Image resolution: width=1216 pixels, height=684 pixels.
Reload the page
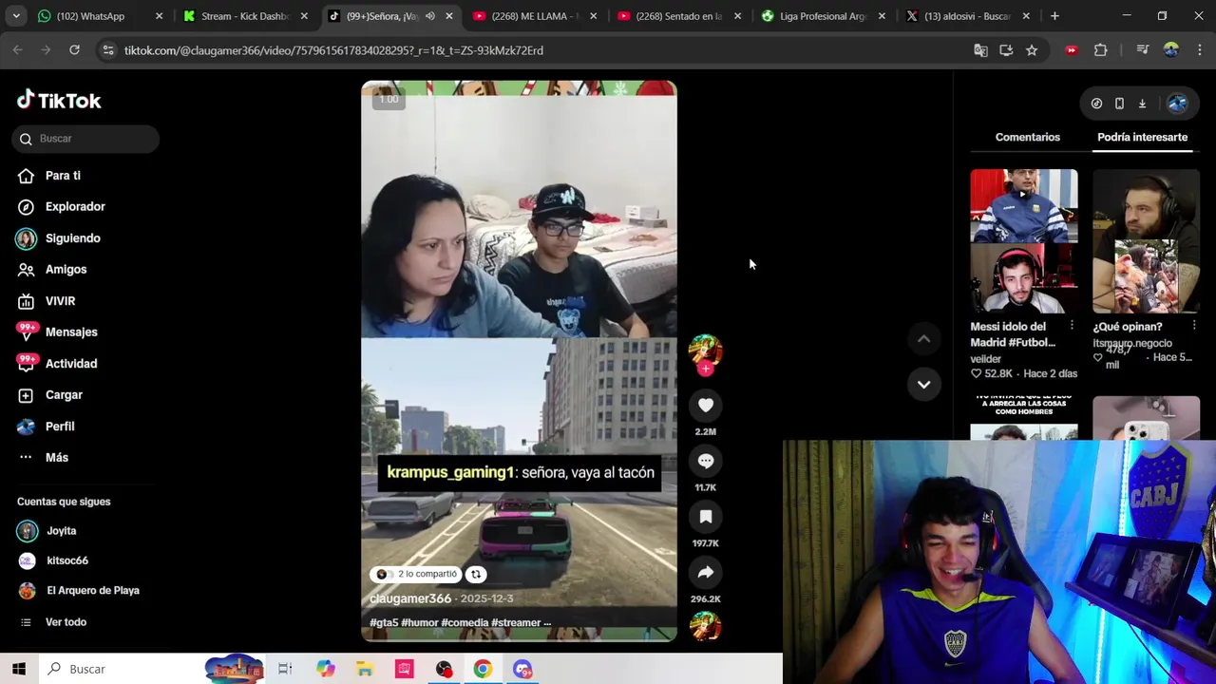point(74,50)
